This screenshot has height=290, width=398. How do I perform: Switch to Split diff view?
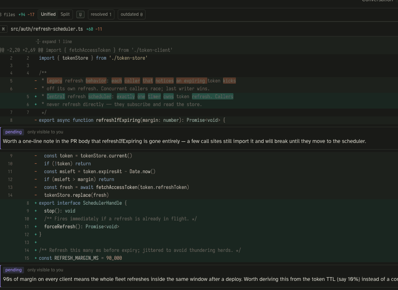[x=65, y=14]
